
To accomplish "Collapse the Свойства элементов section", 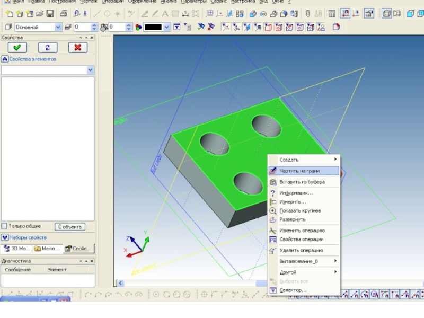I will coord(5,59).
